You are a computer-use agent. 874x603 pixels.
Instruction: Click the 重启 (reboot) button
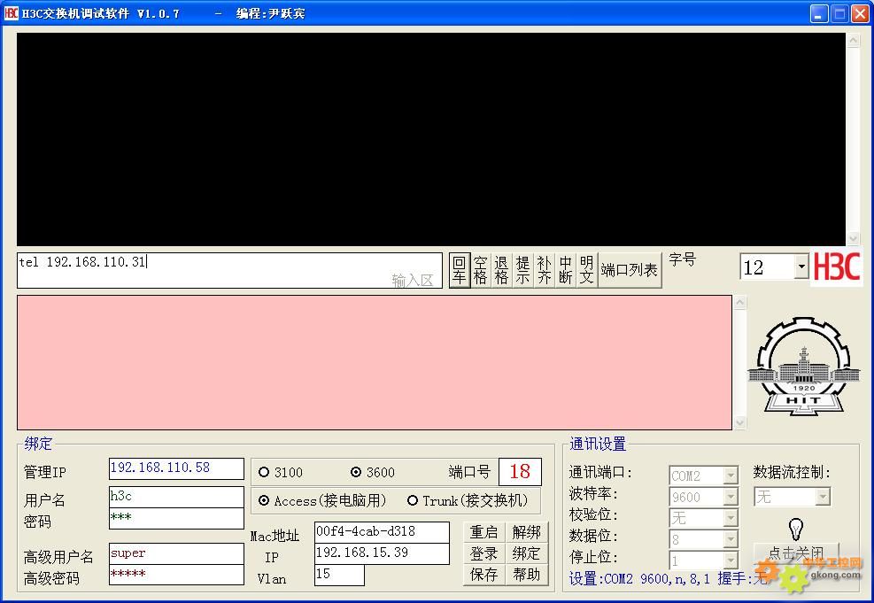[x=483, y=532]
